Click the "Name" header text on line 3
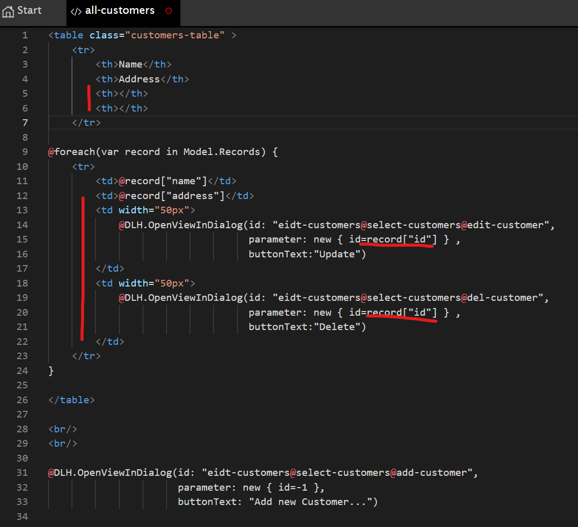Viewport: 578px width, 527px height. pyautogui.click(x=130, y=64)
